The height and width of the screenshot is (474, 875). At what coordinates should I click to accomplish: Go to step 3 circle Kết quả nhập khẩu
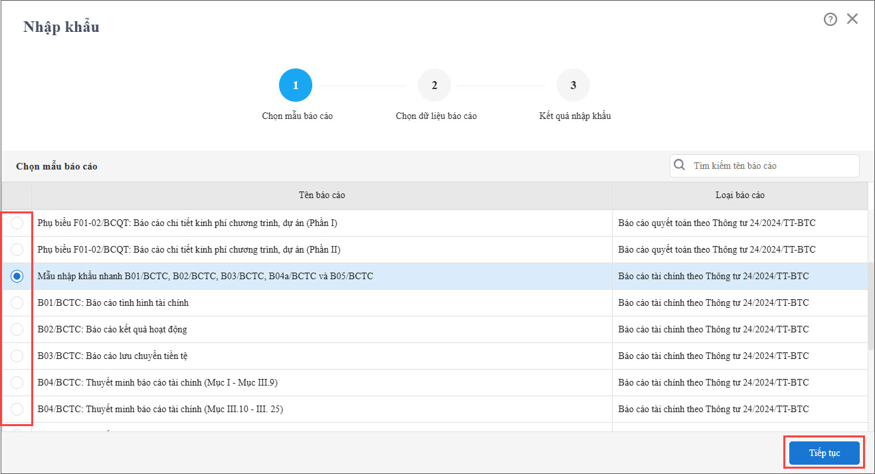coord(573,85)
